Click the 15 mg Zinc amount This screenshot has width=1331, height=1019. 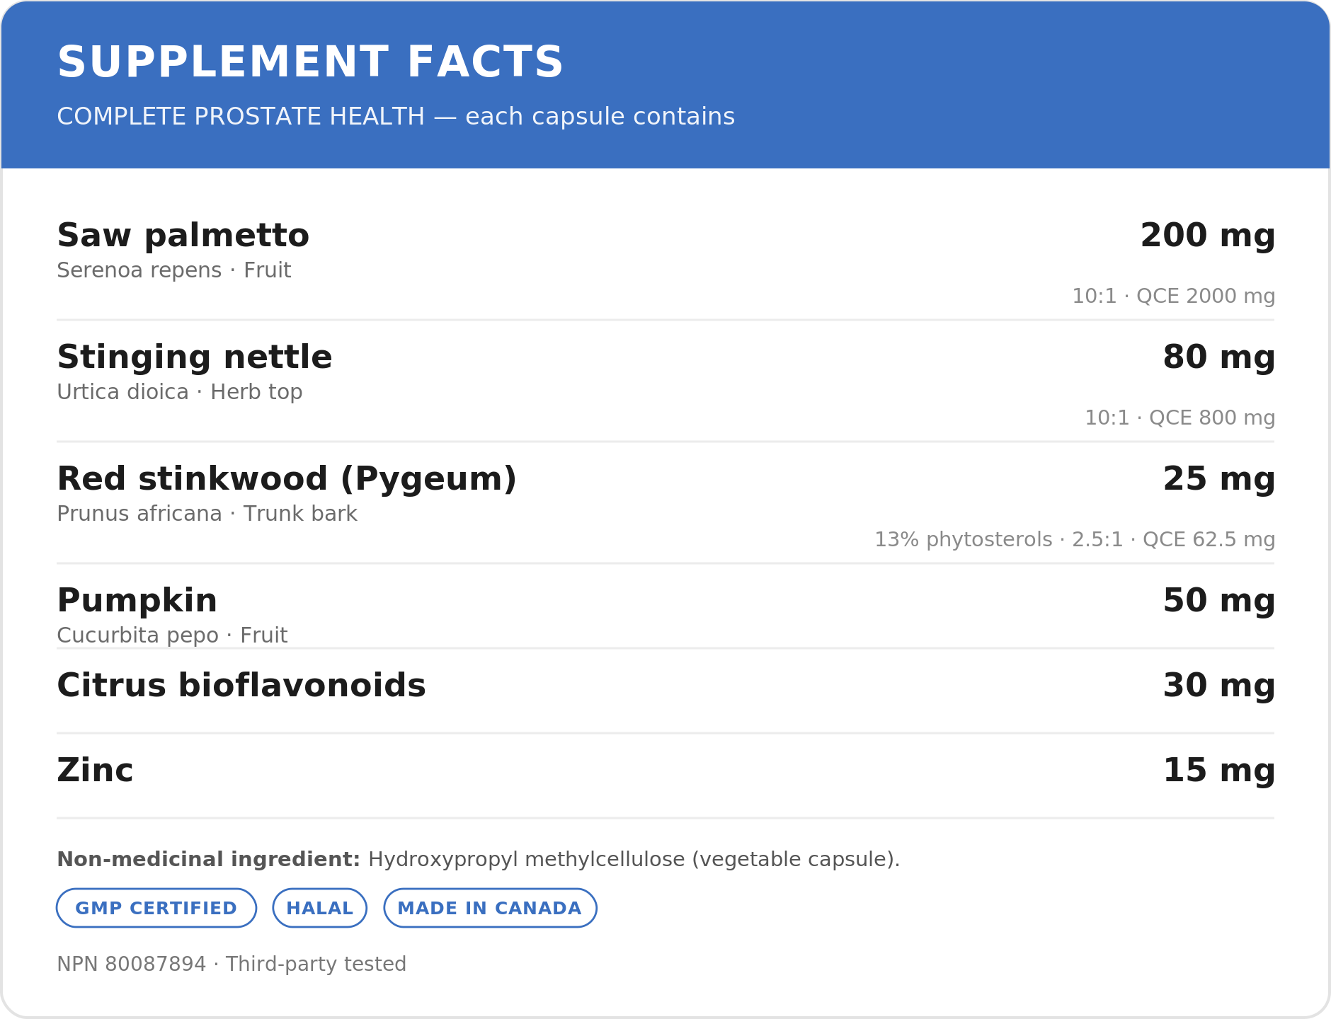coord(1219,771)
